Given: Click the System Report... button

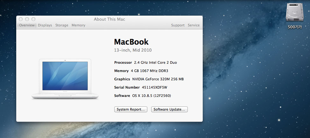Looking at the screenshot, I should tap(131, 109).
